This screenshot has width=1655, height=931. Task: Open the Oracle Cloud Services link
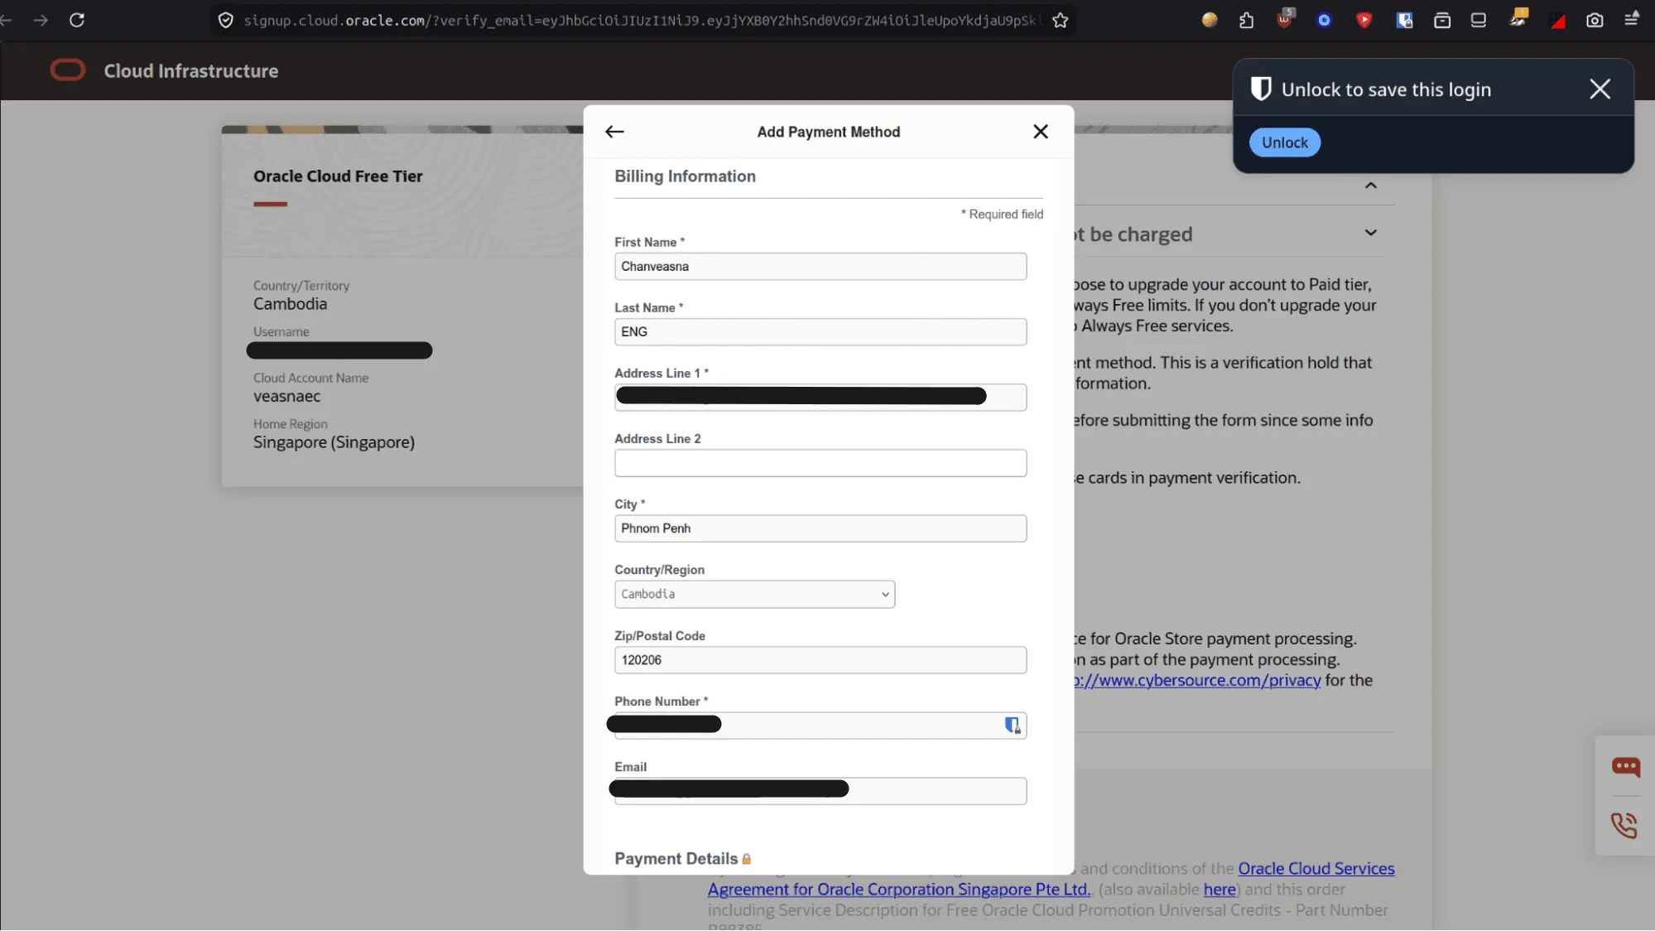pyautogui.click(x=1316, y=869)
